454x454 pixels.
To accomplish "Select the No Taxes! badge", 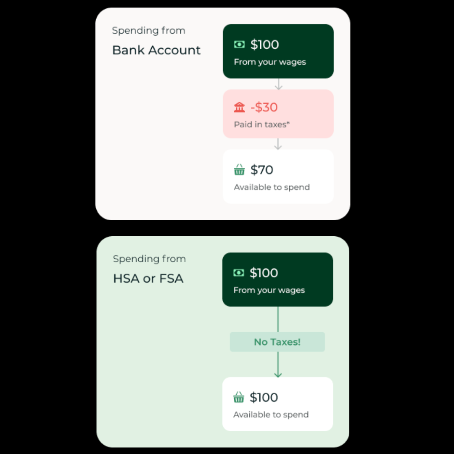I will pos(277,342).
